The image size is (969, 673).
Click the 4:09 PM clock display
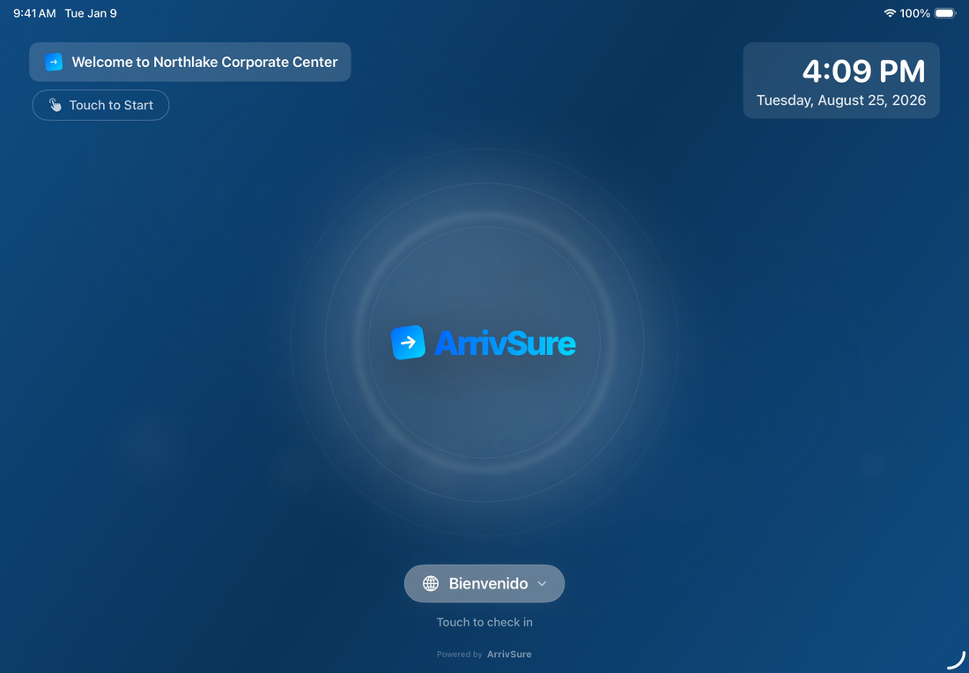click(x=863, y=71)
